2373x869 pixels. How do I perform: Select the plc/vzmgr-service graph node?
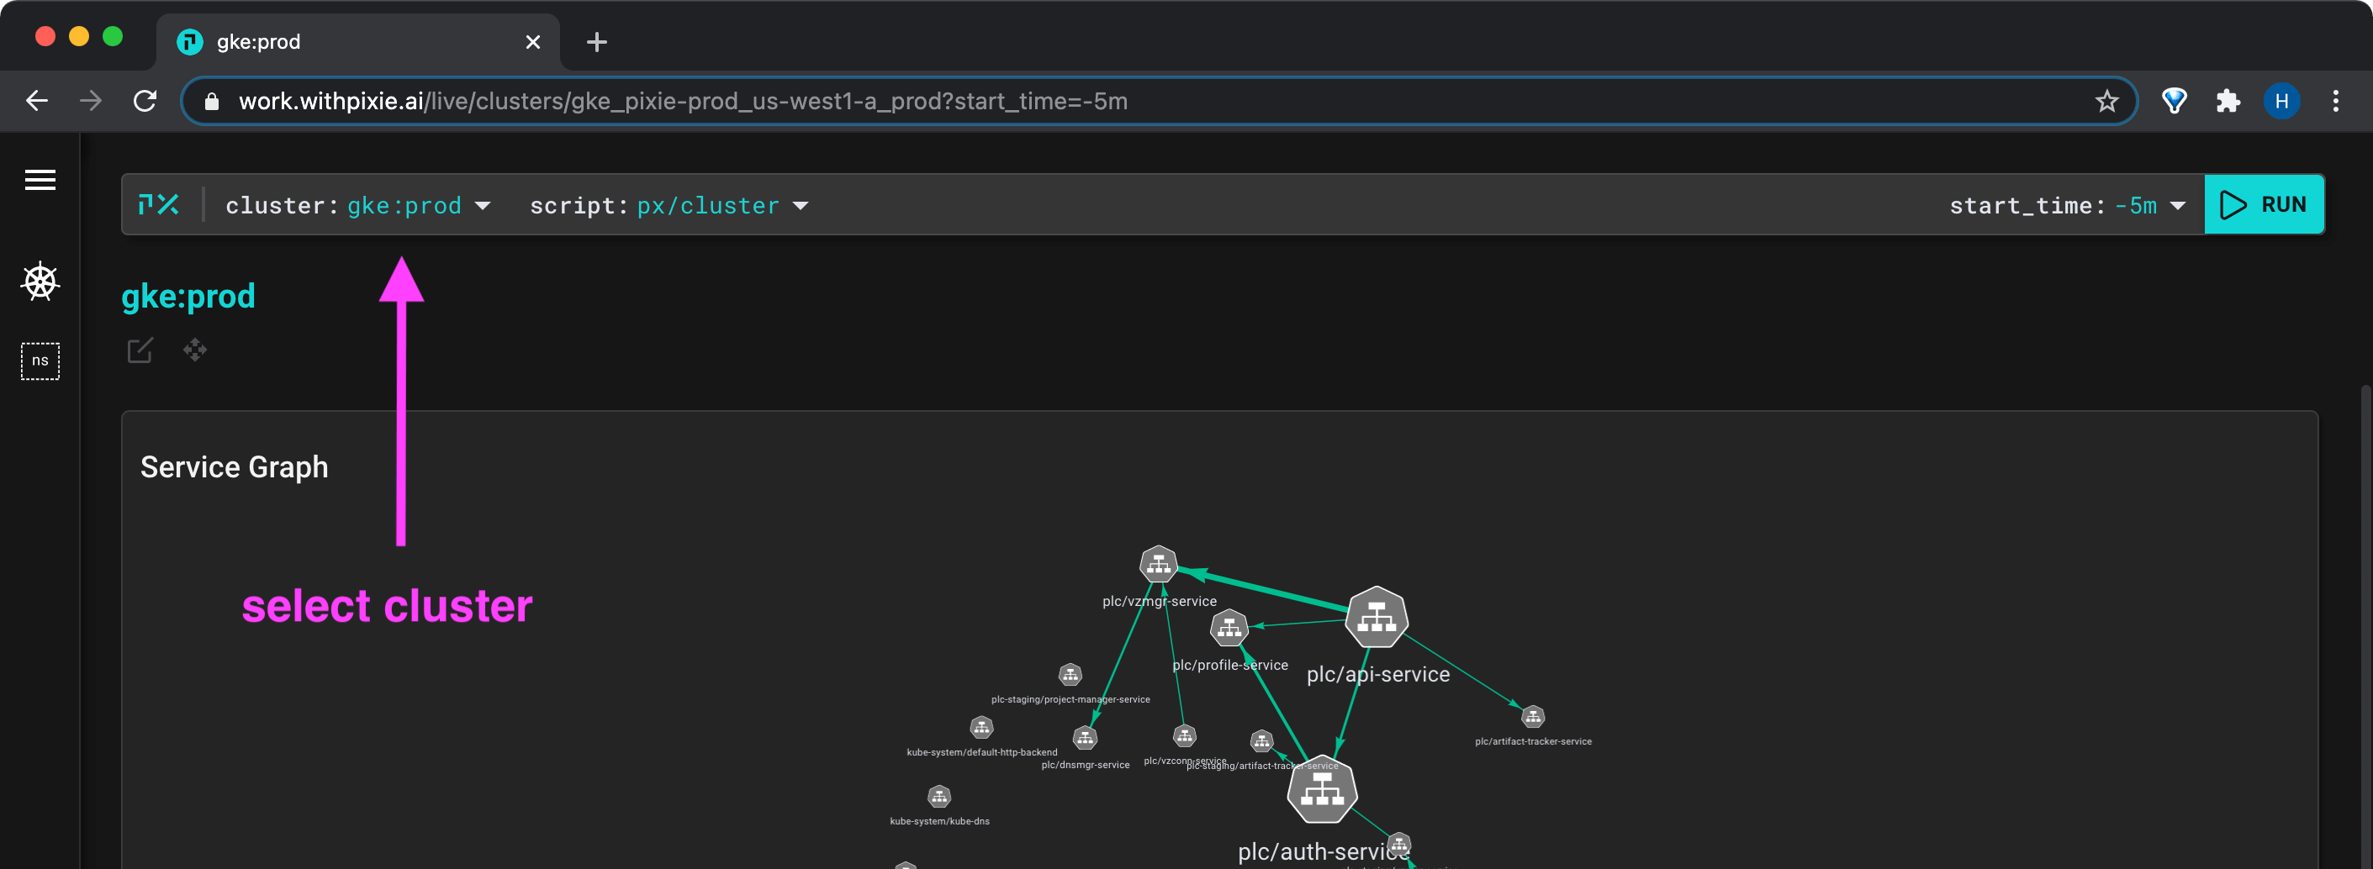point(1158,564)
